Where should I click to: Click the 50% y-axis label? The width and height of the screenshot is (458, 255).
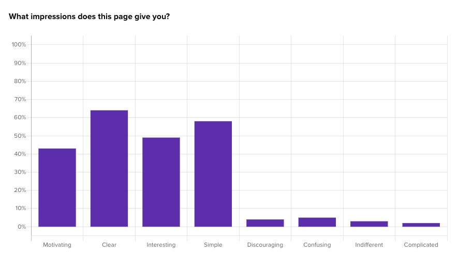(x=20, y=136)
